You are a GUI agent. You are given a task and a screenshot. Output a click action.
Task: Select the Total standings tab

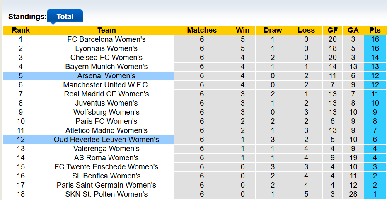click(x=65, y=17)
